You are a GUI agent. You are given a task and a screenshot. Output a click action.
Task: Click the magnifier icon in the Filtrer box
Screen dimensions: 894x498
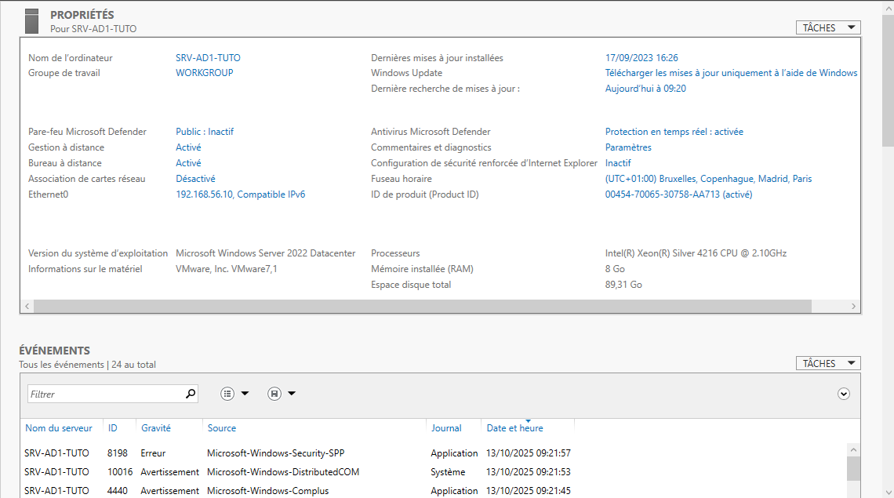coord(190,394)
